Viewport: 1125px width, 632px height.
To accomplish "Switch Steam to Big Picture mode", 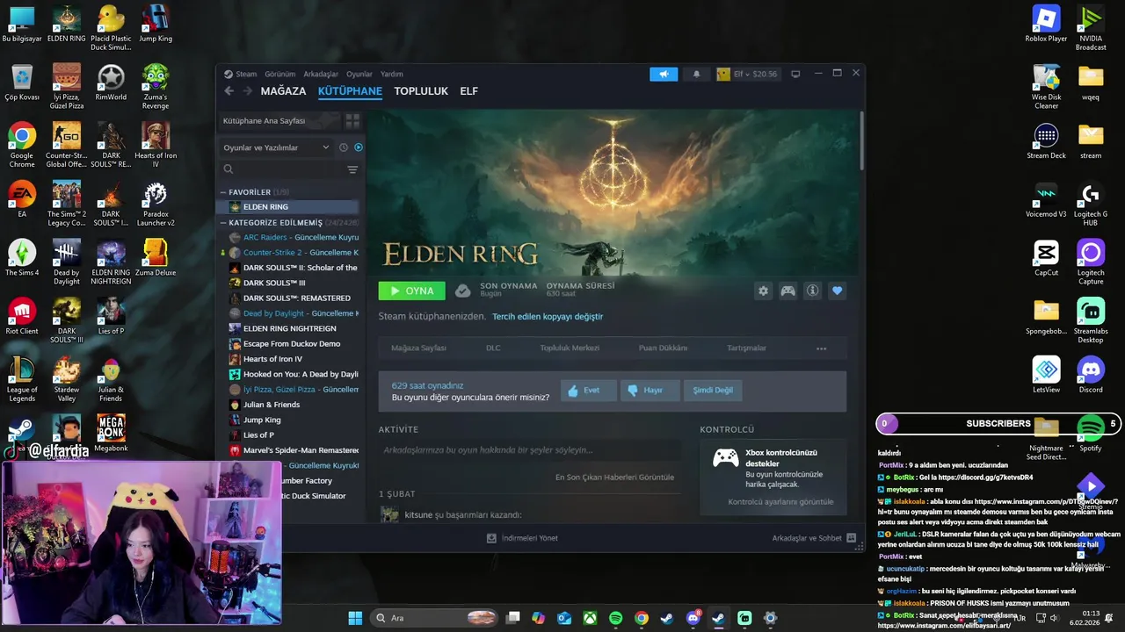I will click(795, 74).
